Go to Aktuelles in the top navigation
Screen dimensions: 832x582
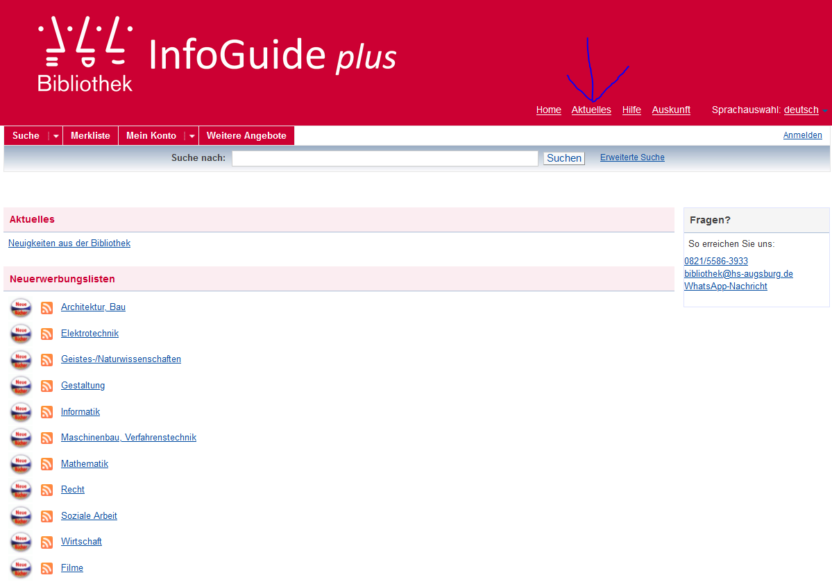pos(591,110)
